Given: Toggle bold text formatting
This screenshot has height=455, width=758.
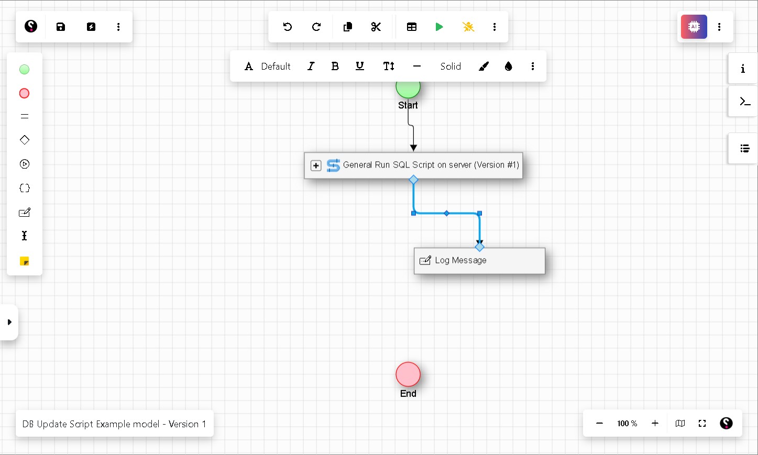Looking at the screenshot, I should pyautogui.click(x=335, y=66).
